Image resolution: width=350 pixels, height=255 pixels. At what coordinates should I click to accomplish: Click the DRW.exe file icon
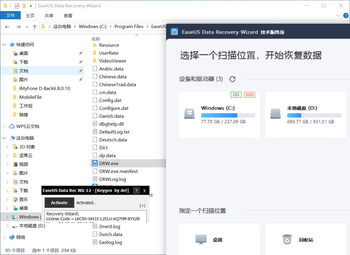[x=95, y=163]
